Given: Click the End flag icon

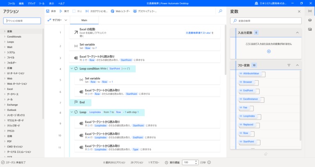Looking at the screenshot, I should click(76, 102).
